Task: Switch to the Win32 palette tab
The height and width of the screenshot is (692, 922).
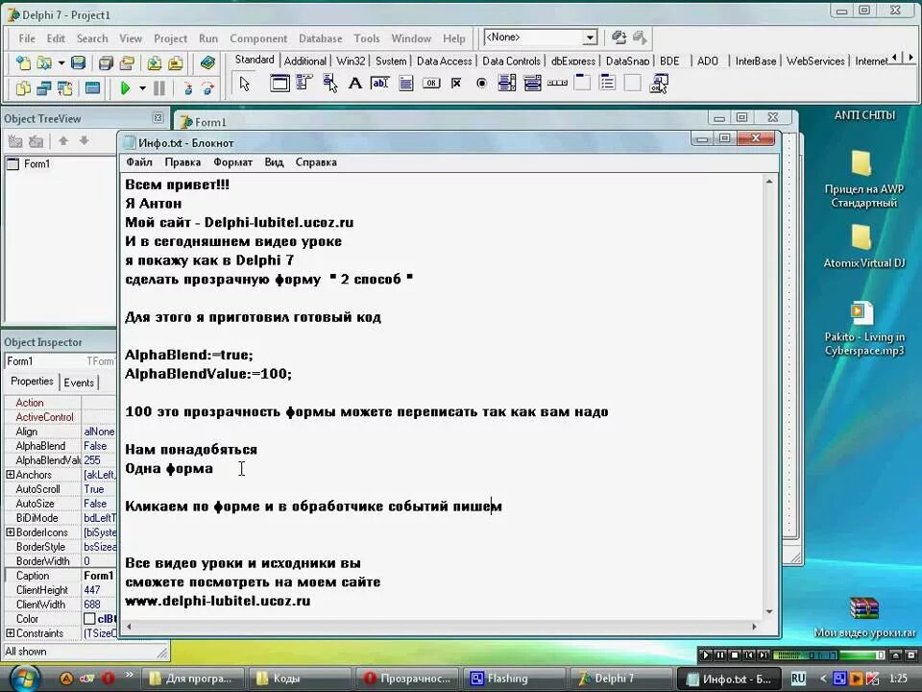Action: [x=351, y=61]
